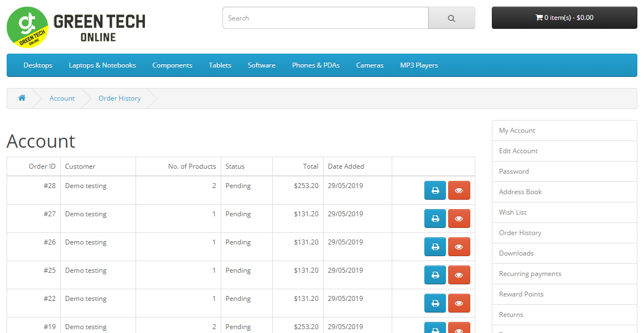Open MP3 Players category menu
This screenshot has height=333, width=644.
click(419, 65)
